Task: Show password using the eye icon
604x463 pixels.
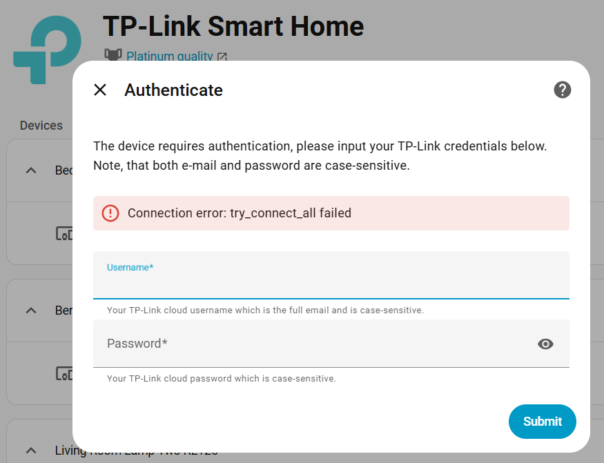Action: 546,344
